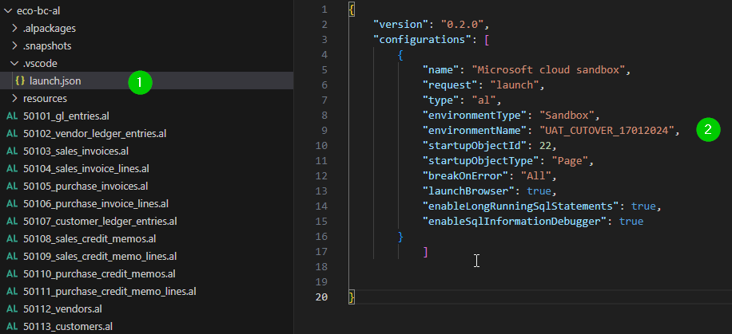Viewport: 732px width, 334px height.
Task: Collapse the eco-bc-al root folder chevron
Action: click(x=7, y=10)
